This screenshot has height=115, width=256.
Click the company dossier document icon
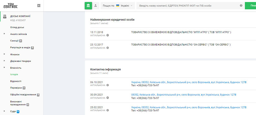pos(5,16)
